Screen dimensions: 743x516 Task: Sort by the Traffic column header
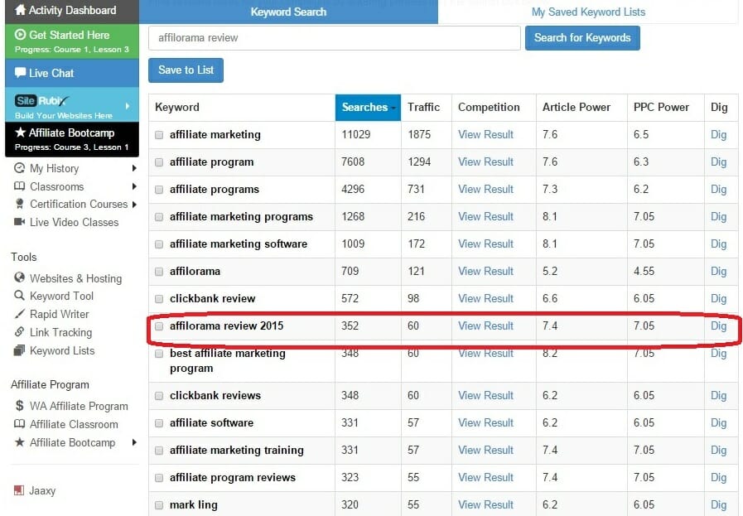click(x=423, y=107)
